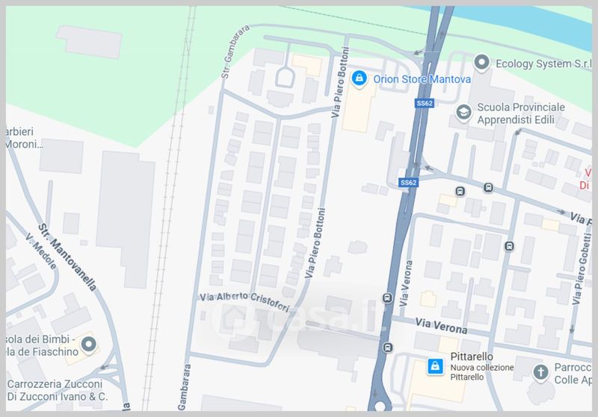Click the right bus stop on Via Gobetti road
598x417 pixels.
pos(488,187)
